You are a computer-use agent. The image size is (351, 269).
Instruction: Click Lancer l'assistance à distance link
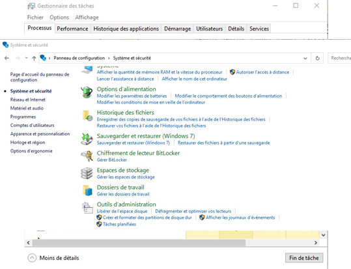tap(125, 79)
